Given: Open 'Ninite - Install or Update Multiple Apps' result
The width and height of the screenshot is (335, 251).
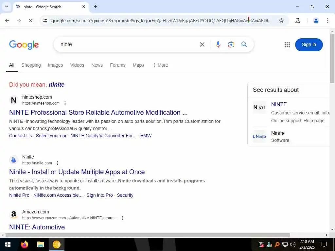Looking at the screenshot, I should [77, 172].
